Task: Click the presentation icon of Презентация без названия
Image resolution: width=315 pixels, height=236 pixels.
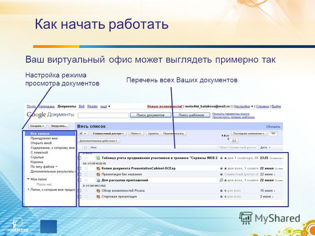Action: pos(98,174)
